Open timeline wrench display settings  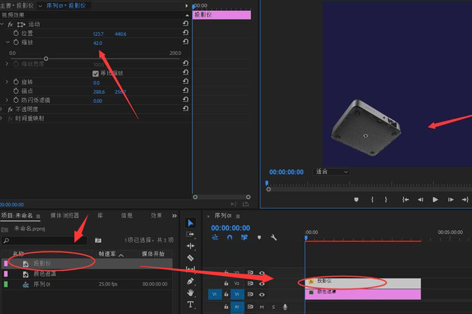point(274,237)
